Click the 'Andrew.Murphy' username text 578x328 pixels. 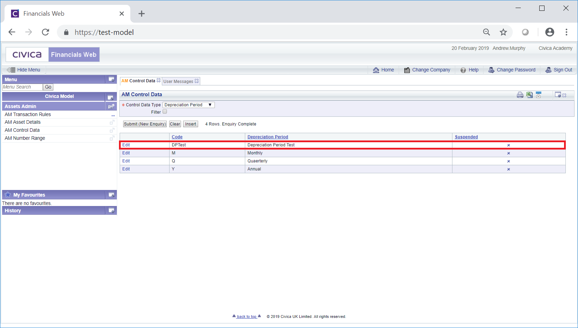coord(509,48)
